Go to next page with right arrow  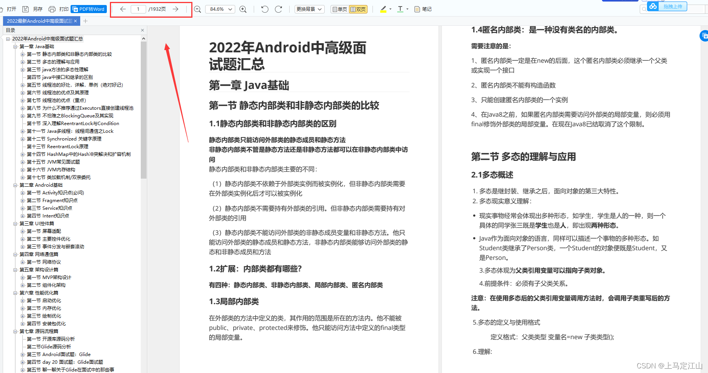175,9
